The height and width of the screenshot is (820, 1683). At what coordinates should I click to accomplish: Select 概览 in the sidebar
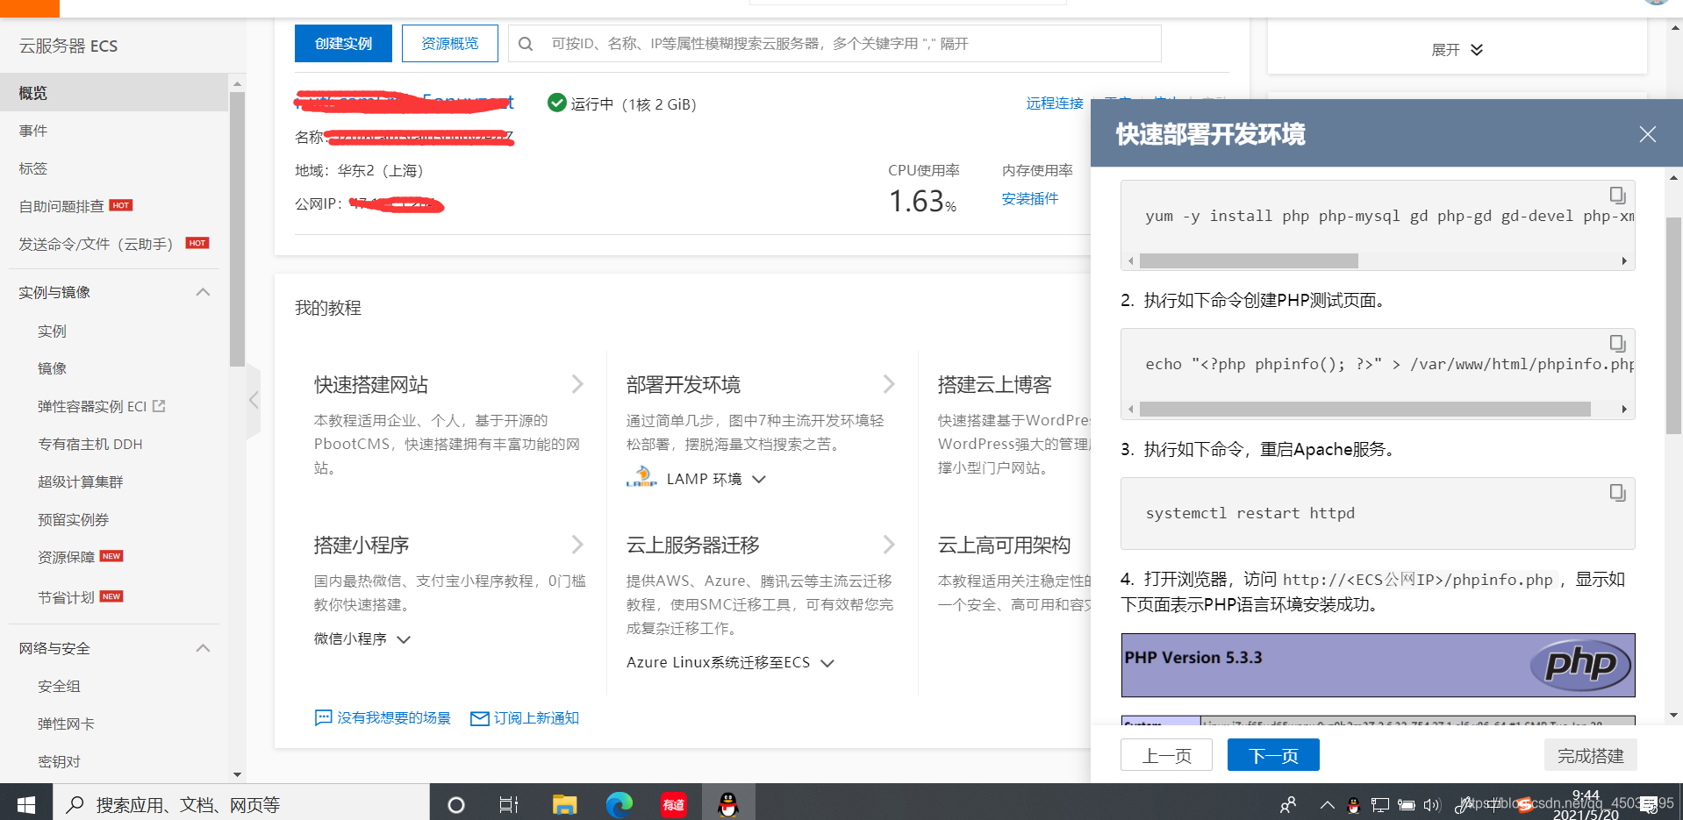pos(114,93)
